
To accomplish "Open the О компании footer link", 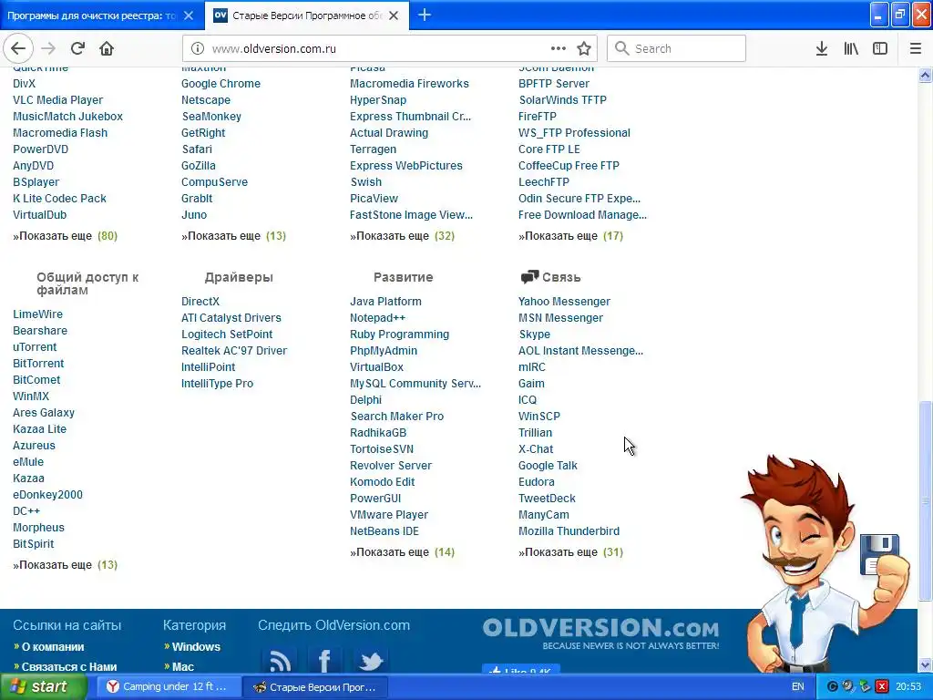I will click(x=52, y=647).
